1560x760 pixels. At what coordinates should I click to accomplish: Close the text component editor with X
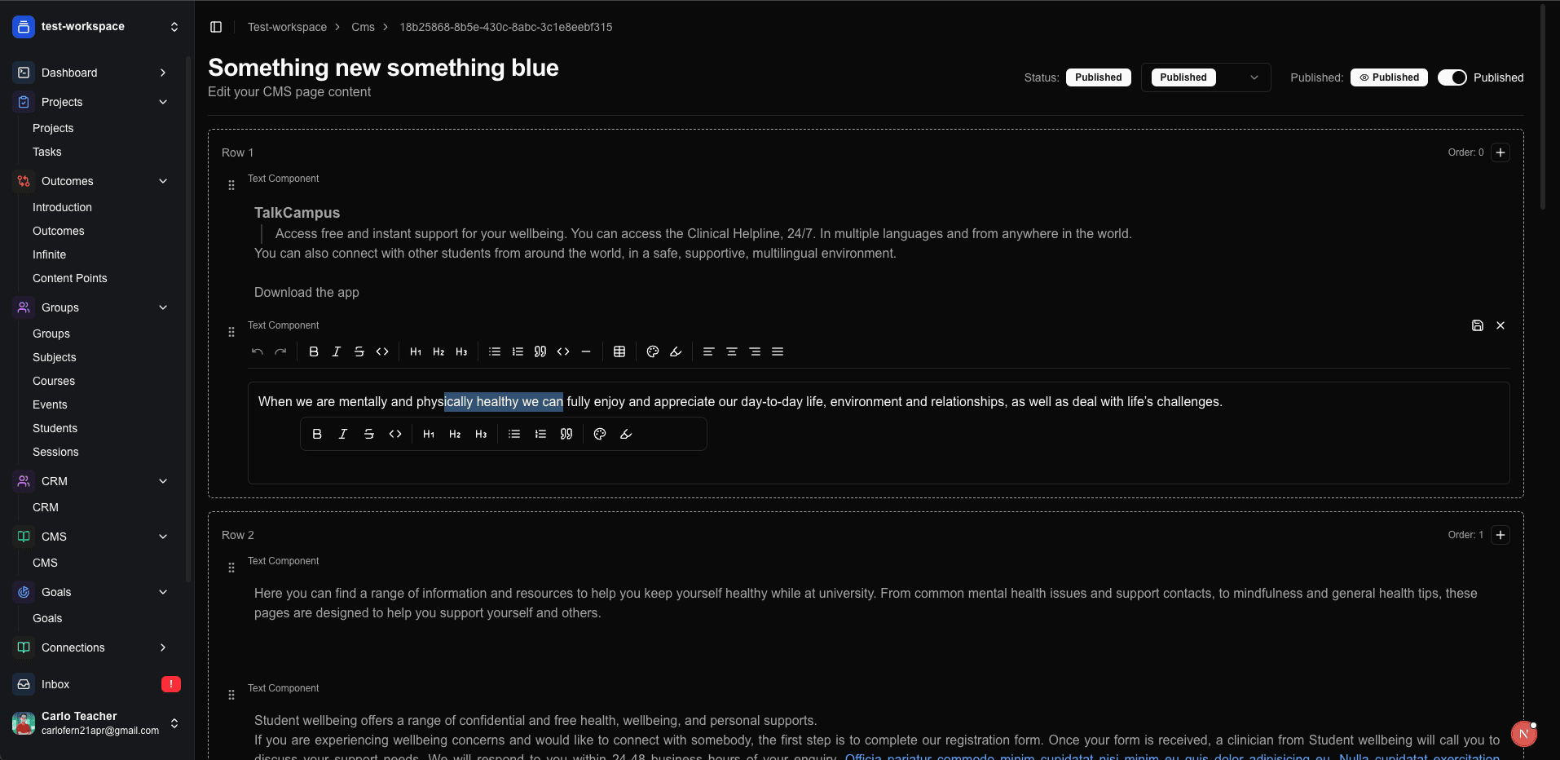(1501, 325)
